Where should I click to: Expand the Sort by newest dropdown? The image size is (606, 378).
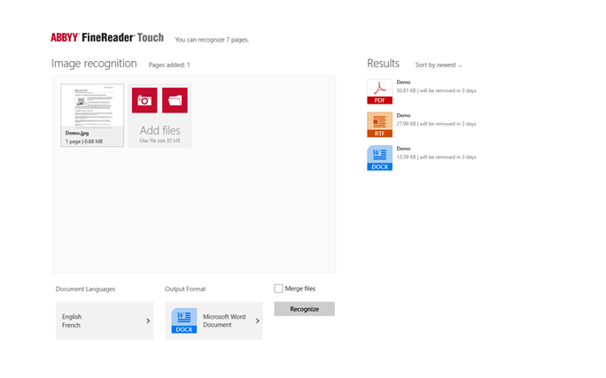(x=439, y=66)
